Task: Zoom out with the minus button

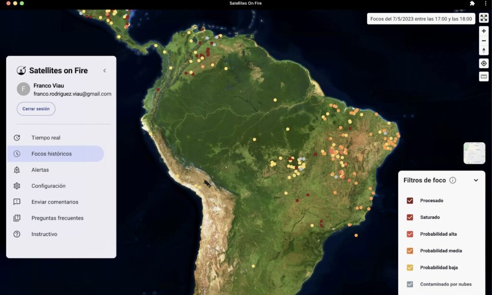Action: [484, 40]
